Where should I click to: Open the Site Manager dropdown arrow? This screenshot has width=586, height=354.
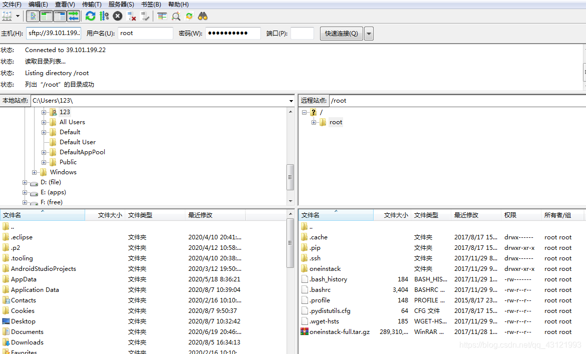coord(18,16)
